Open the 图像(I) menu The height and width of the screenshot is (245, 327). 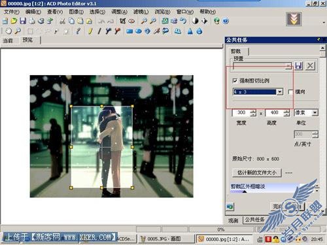[x=76, y=12]
